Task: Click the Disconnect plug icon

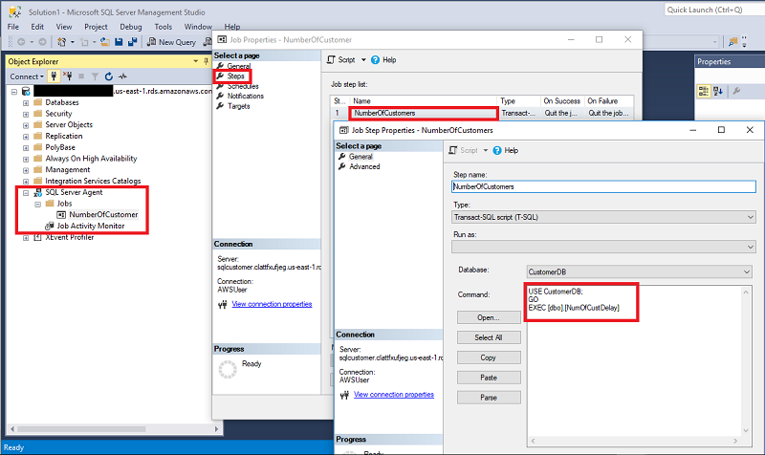Action: pyautogui.click(x=67, y=76)
